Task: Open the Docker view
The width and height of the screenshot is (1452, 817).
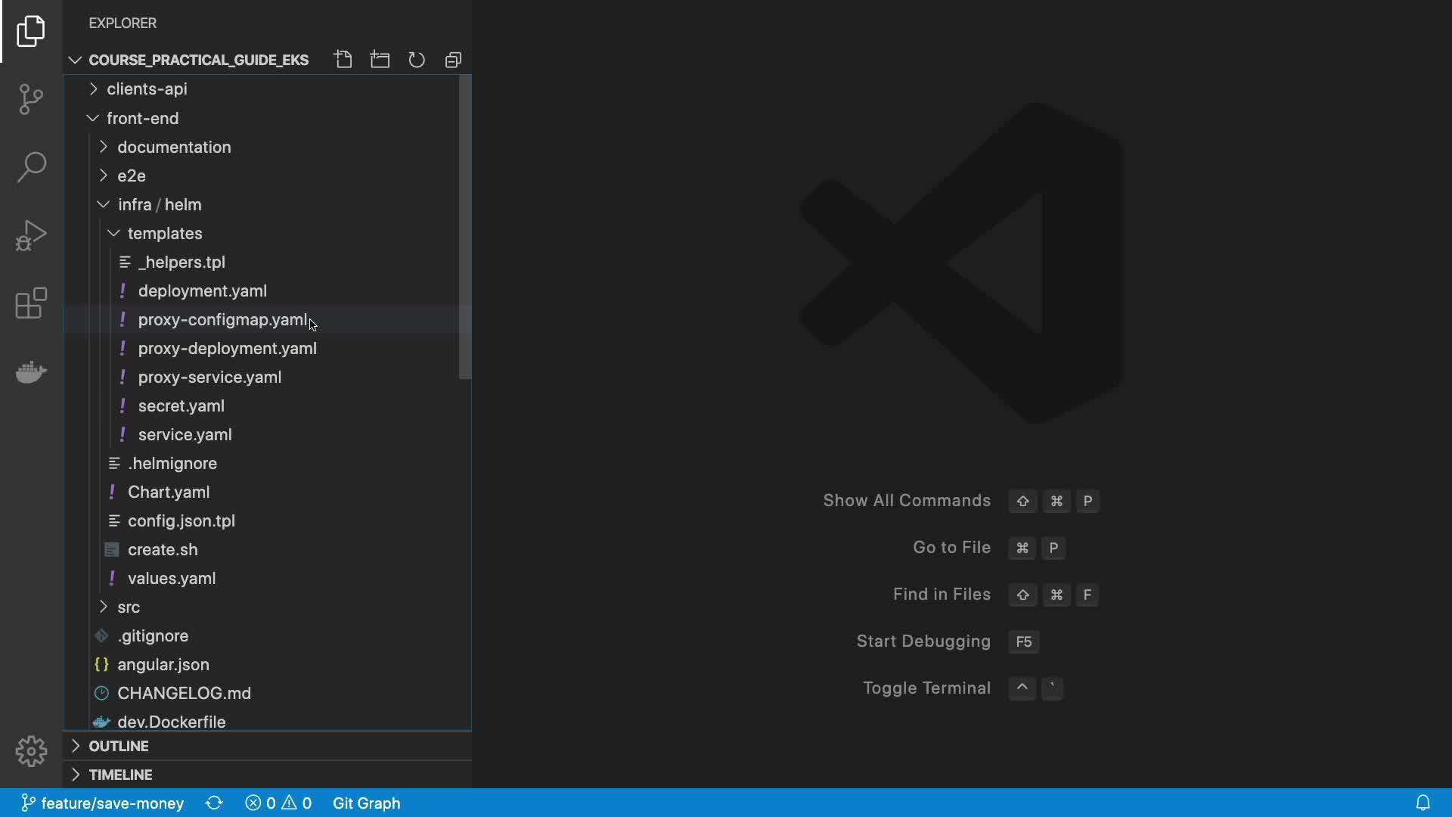Action: tap(31, 371)
